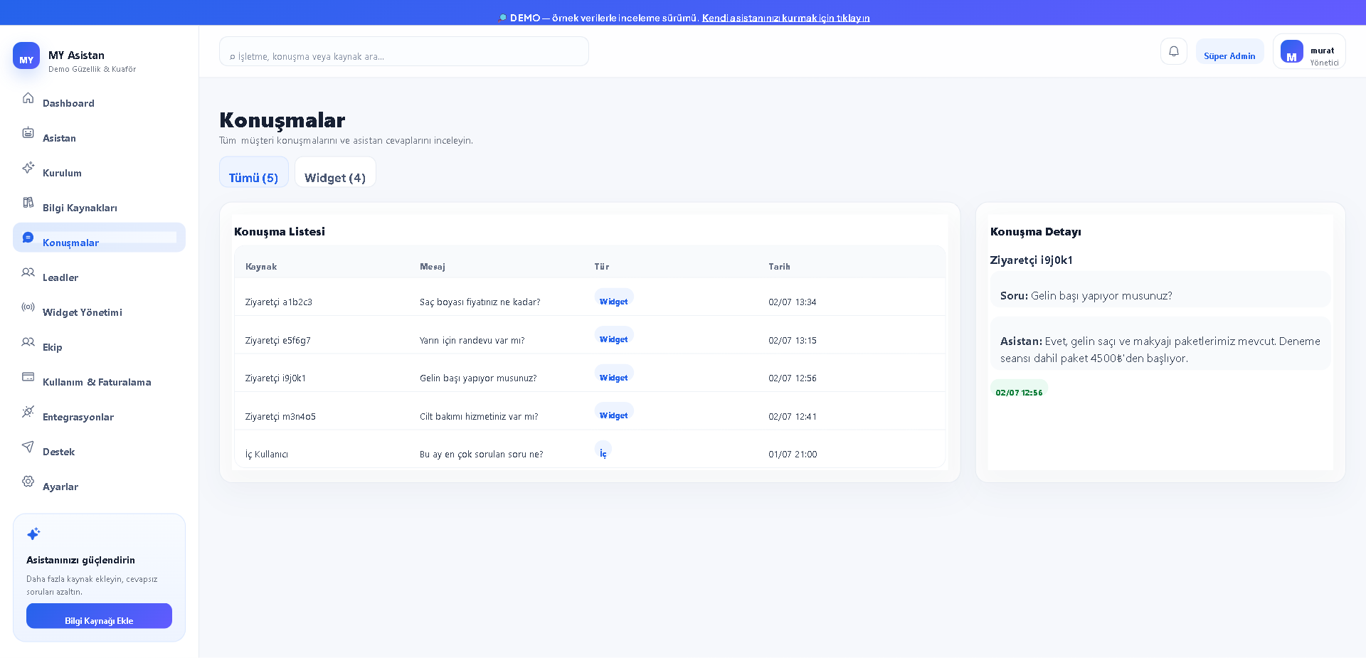1366x658 pixels.
Task: Open Kurulum page
Action: click(x=99, y=168)
